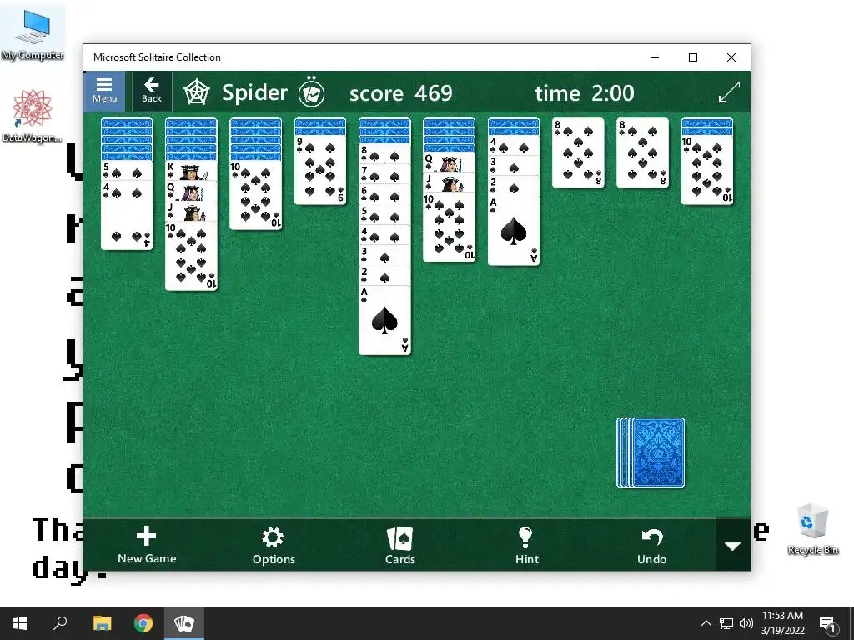Viewport: 854px width, 640px height.
Task: Open taskbar Search magnifier
Action: (60, 623)
